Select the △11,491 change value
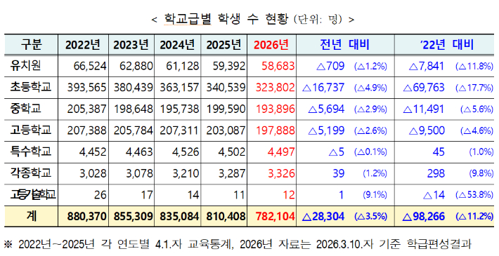499x256 pixels. point(423,109)
